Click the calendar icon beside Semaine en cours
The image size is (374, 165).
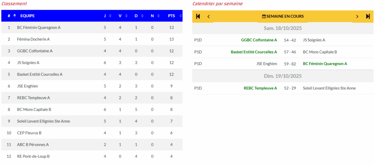264,16
